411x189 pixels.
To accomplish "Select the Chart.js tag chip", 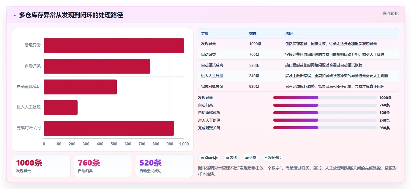I will 210,158.
